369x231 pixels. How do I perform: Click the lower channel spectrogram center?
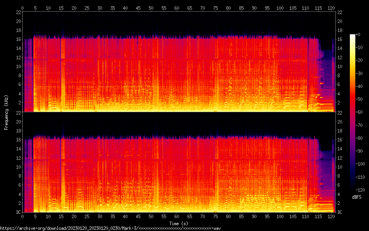pos(178,162)
